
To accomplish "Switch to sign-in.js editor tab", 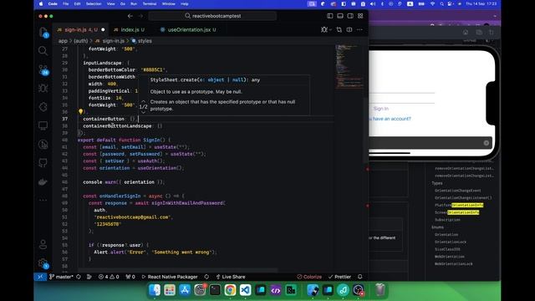I will point(80,30).
